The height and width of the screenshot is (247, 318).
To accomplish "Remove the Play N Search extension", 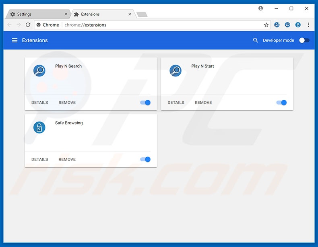I will click(67, 103).
